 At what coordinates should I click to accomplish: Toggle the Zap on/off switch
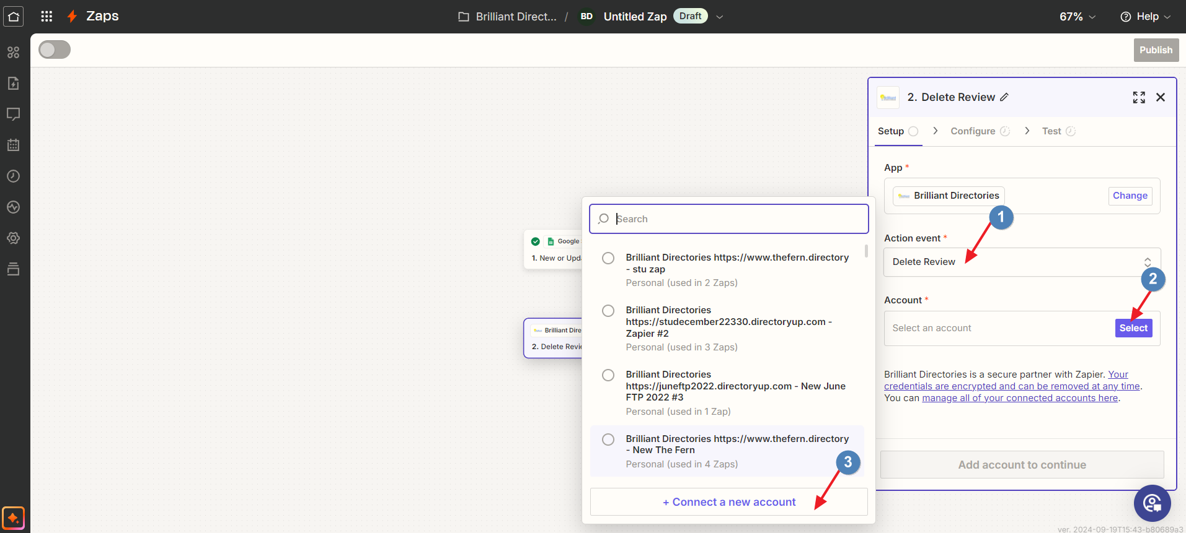[55, 50]
